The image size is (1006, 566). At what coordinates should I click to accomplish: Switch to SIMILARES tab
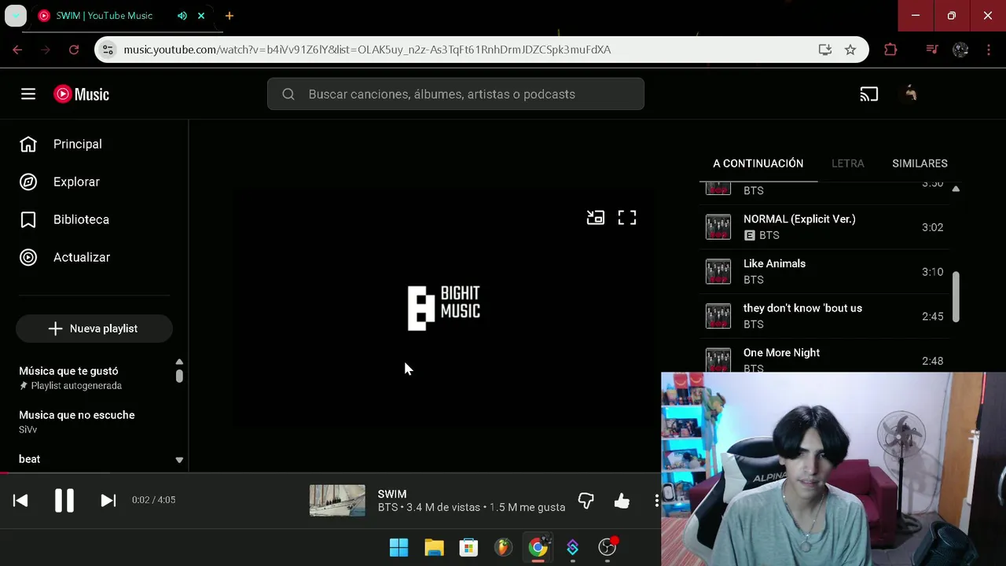920,164
